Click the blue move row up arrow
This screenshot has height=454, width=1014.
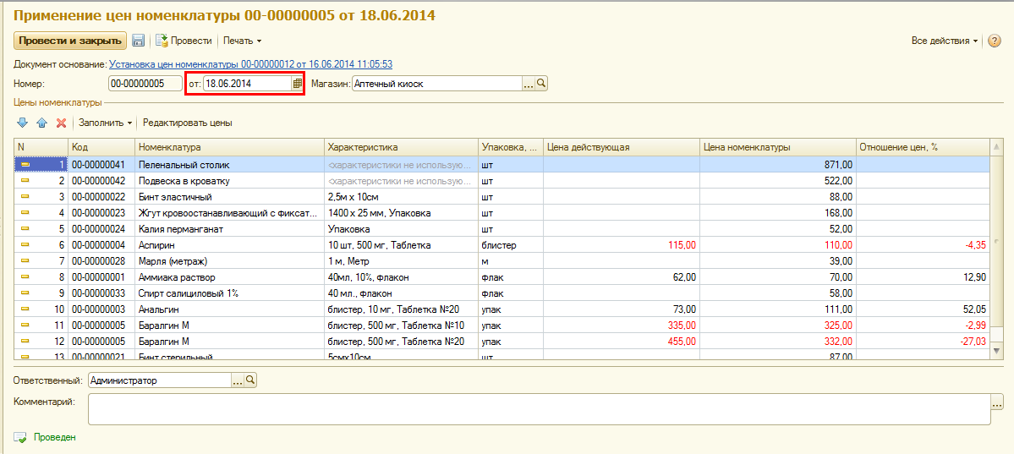point(41,123)
